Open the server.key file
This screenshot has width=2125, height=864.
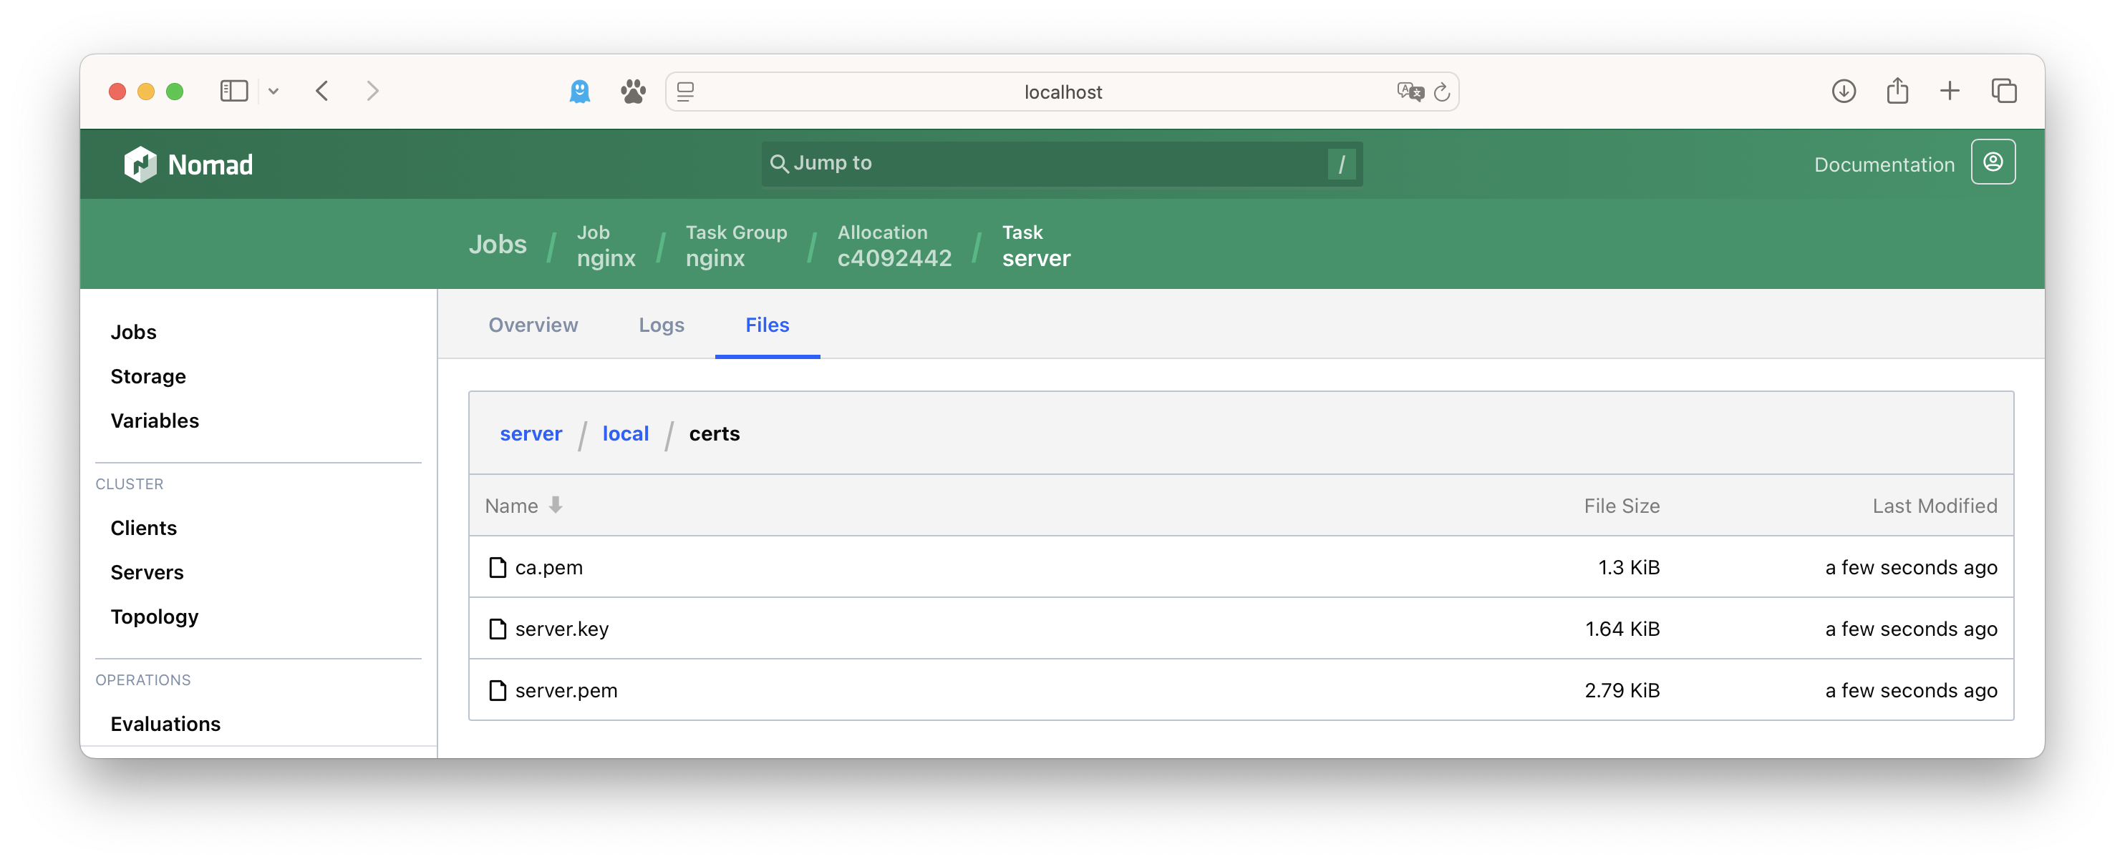pos(561,629)
